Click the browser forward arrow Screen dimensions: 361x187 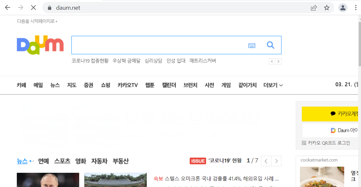coord(20,8)
